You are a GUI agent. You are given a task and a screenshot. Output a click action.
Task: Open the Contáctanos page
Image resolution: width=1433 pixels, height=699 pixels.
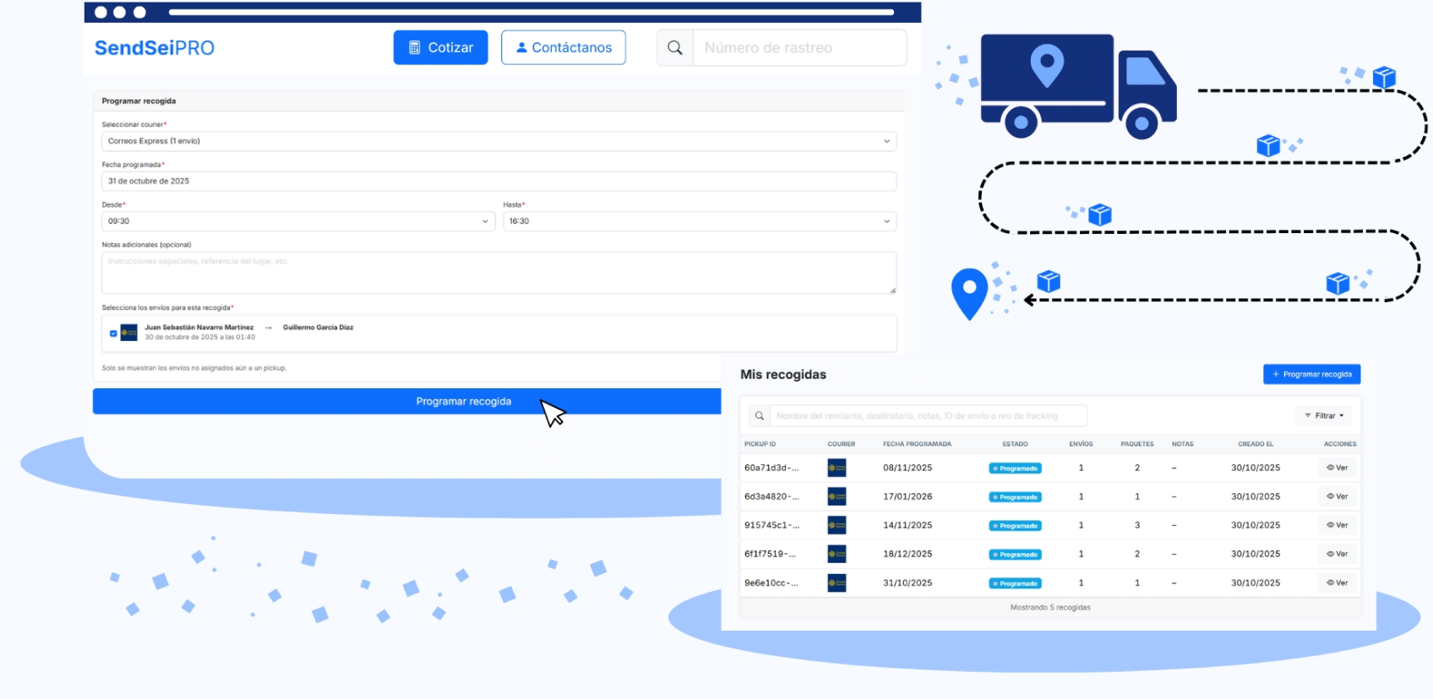coord(563,48)
